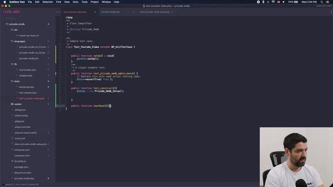The height and width of the screenshot is (187, 333).
Task: Open the Find menu
Action: pos(58,2)
